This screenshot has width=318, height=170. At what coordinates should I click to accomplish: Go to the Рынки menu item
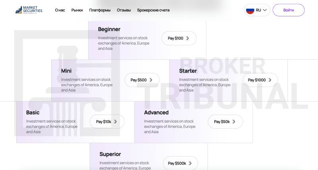[77, 10]
